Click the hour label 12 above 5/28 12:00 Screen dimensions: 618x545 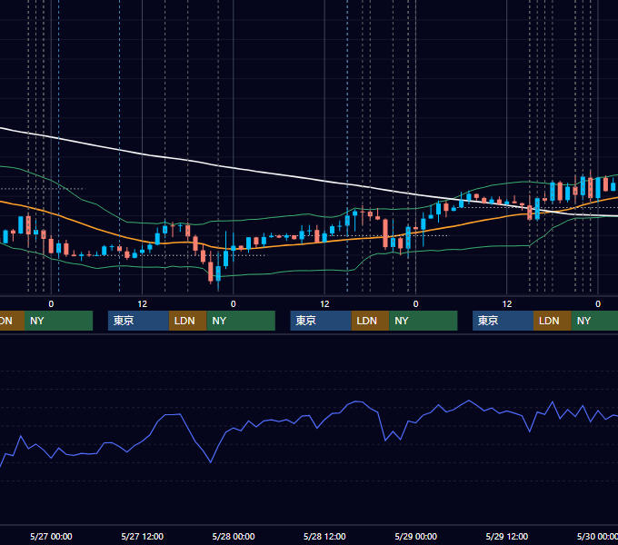tap(324, 304)
